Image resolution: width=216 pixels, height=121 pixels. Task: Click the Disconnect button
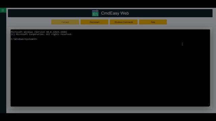click(94, 22)
